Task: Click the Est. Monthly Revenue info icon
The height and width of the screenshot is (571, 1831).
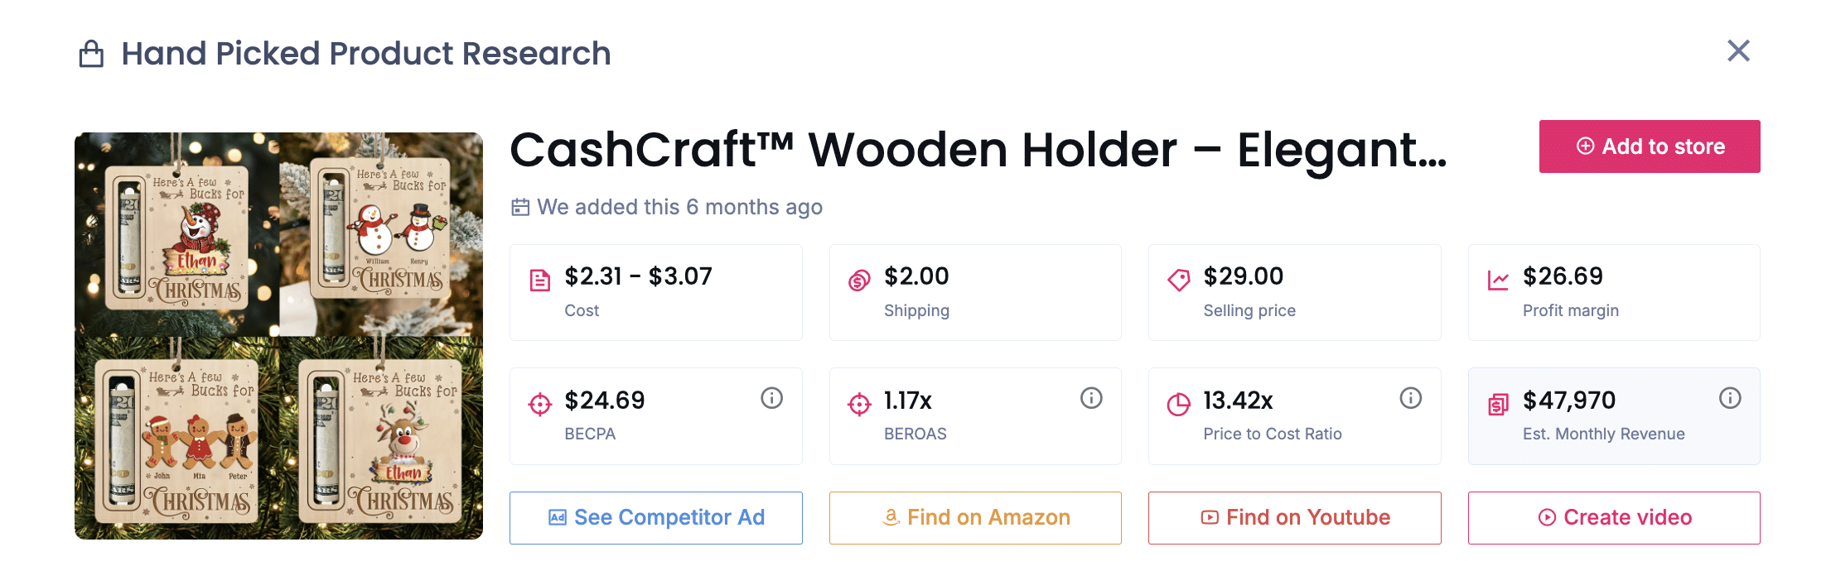Action: click(1730, 399)
